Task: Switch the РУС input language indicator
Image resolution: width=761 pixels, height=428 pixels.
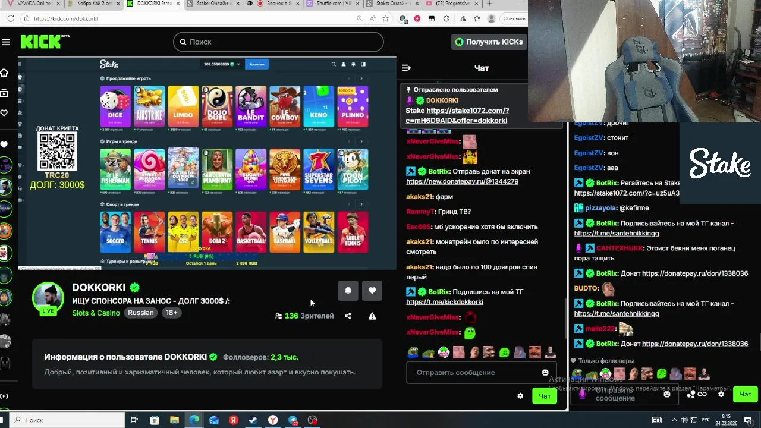Action: pos(706,420)
